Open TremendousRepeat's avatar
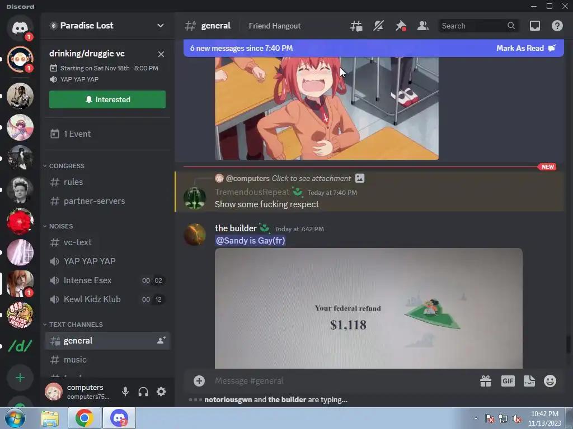Screen dimensions: 573x429 (194, 198)
